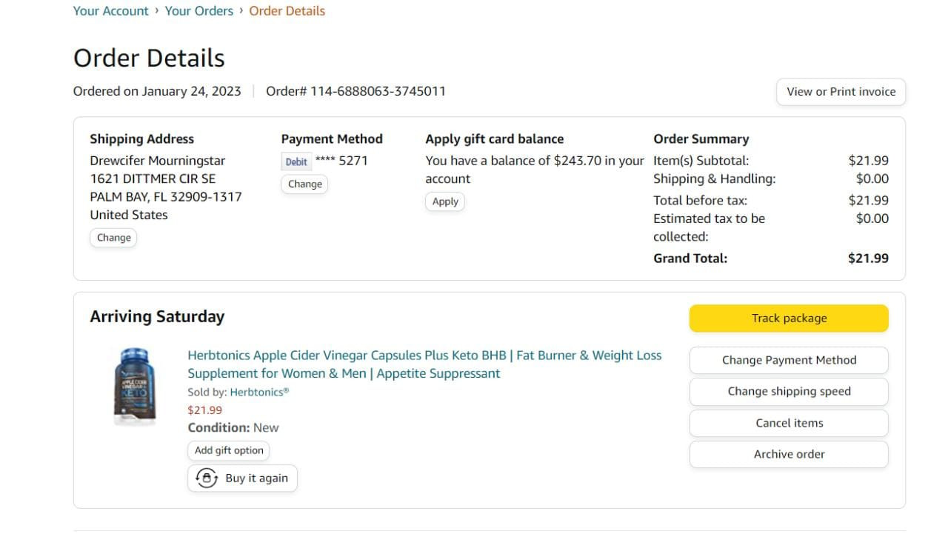Click the Buy it again button label
Image resolution: width=948 pixels, height=534 pixels.
pyautogui.click(x=256, y=478)
